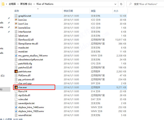Select the libmfxsw32.dll file icon
The width and height of the screenshot is (164, 120).
16,40
